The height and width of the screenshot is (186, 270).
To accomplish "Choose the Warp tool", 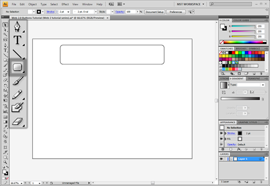I will (x=5, y=95).
